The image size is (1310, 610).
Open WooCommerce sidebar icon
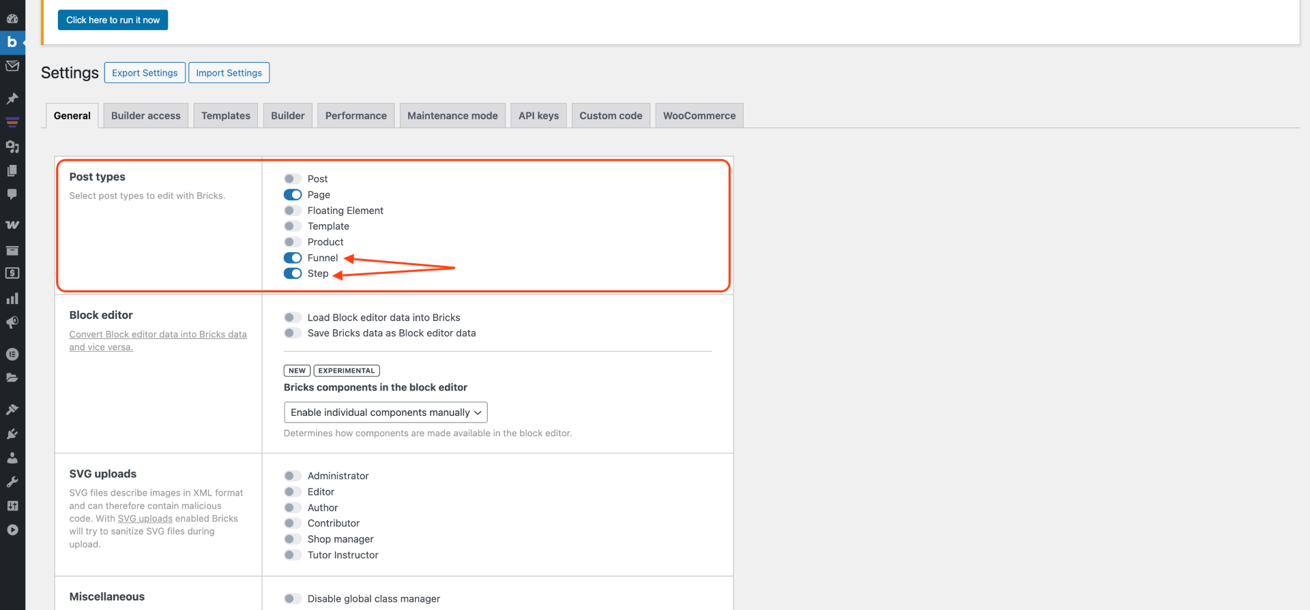[12, 225]
